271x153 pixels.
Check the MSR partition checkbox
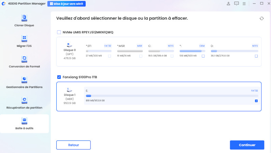[141, 56]
